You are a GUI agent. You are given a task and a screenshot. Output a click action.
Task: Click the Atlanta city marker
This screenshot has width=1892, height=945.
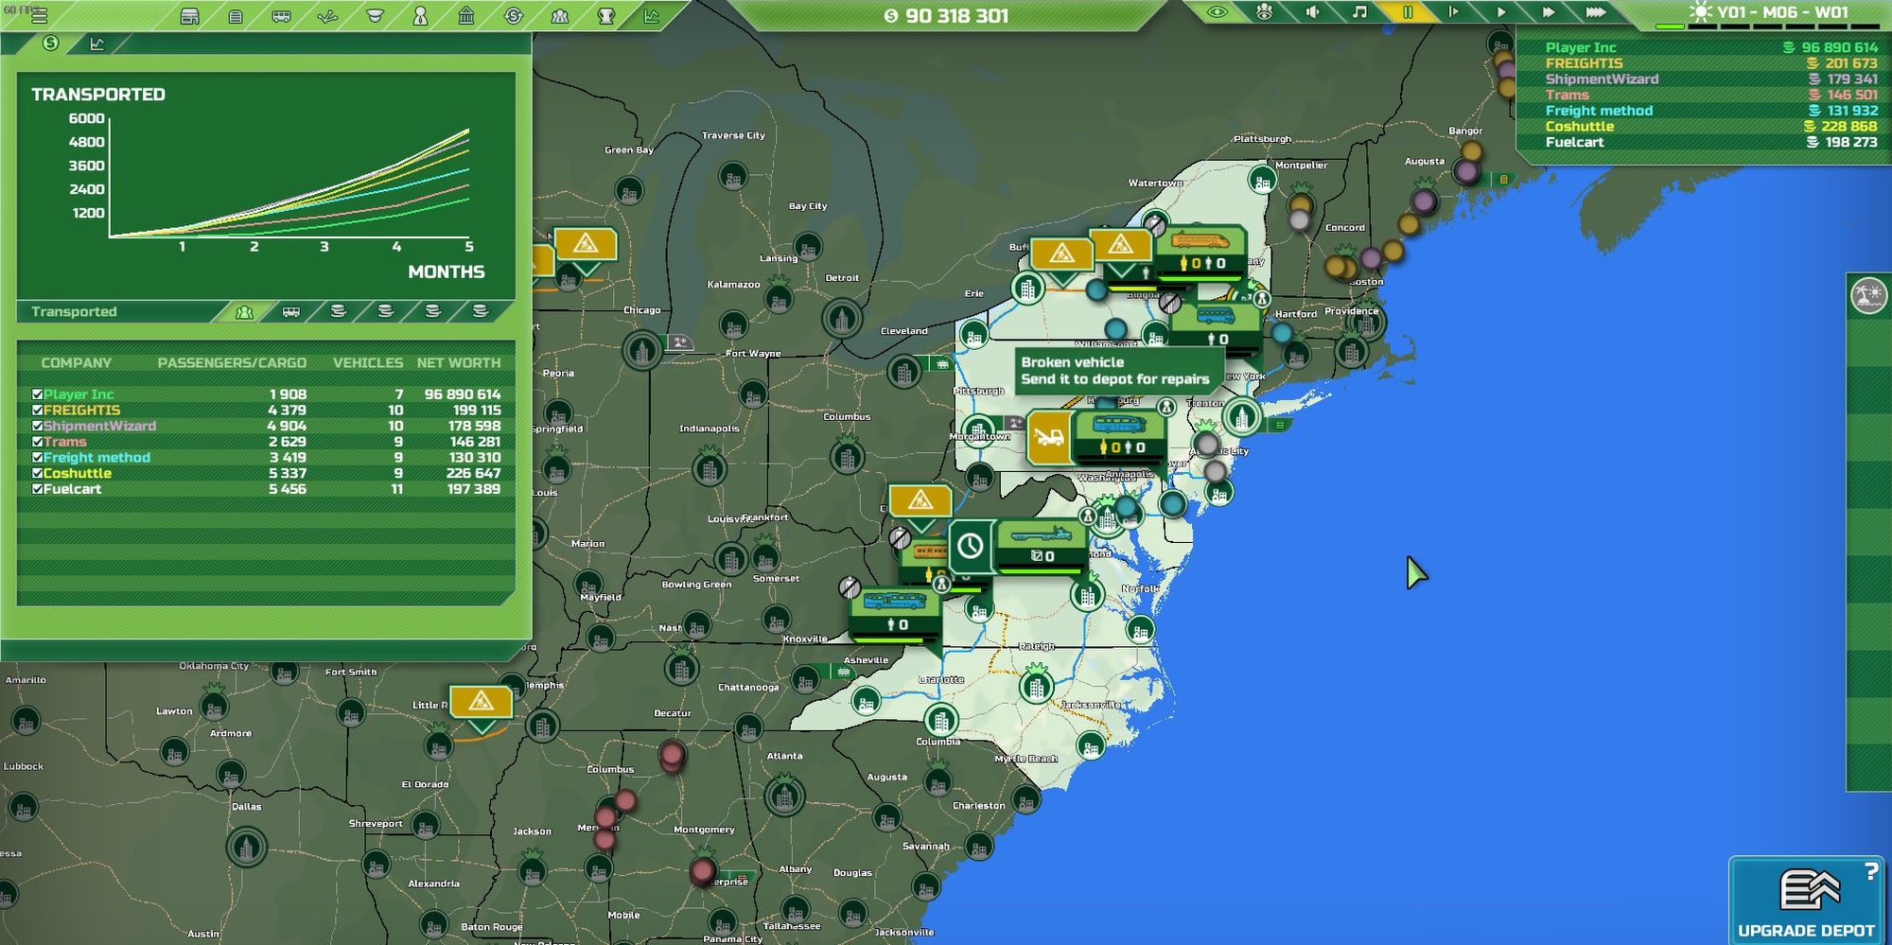pos(784,796)
